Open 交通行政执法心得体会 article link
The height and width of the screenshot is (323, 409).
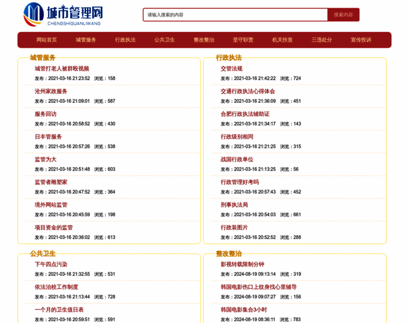click(248, 91)
